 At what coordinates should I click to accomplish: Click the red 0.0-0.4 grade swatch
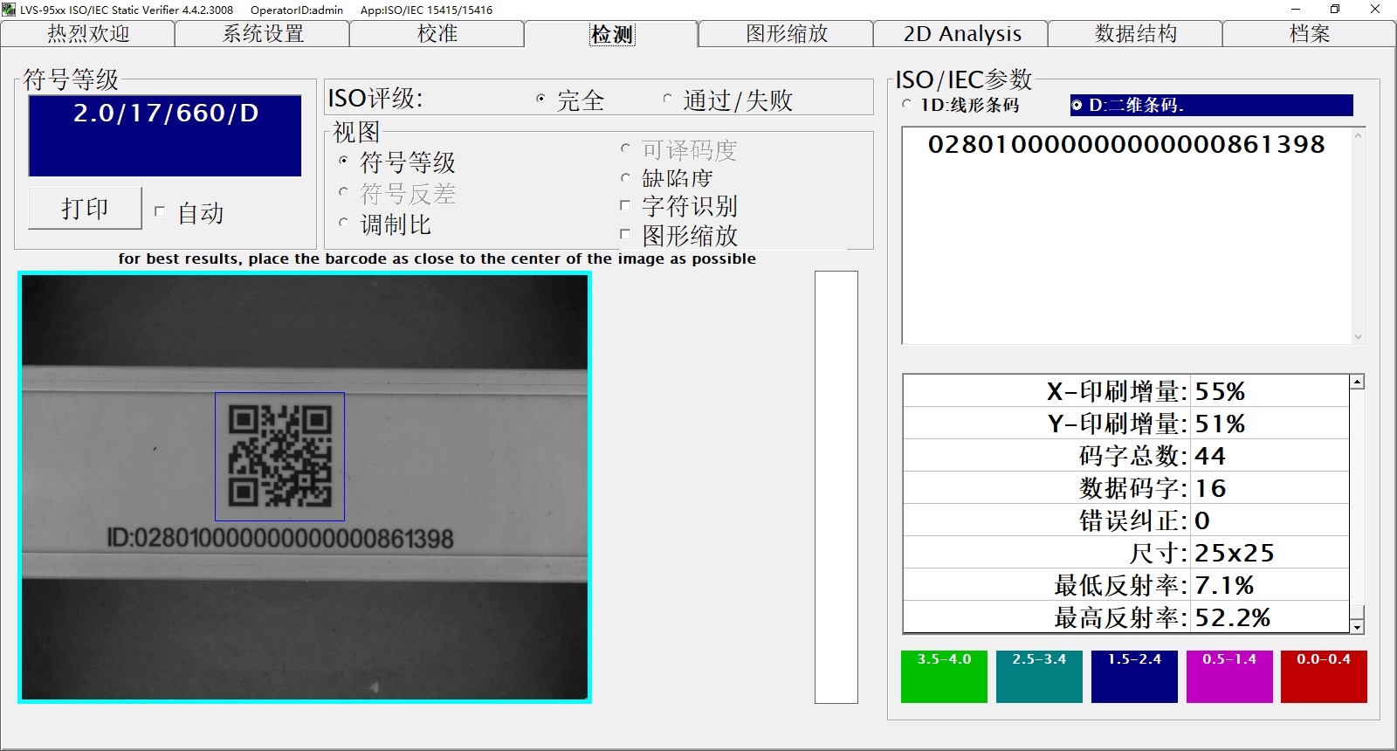(x=1324, y=677)
